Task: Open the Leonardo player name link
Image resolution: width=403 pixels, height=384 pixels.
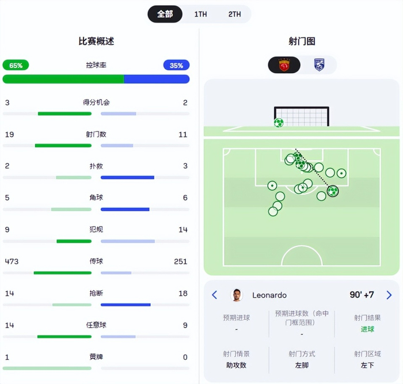Action: tap(269, 295)
